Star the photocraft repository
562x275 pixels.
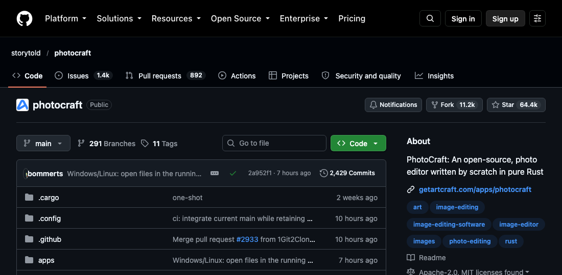point(516,104)
